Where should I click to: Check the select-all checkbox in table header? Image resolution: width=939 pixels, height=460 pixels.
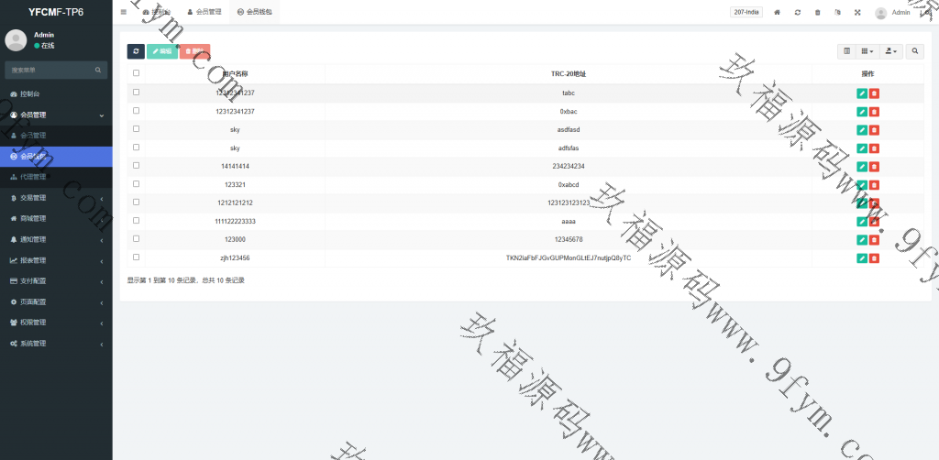pos(137,73)
